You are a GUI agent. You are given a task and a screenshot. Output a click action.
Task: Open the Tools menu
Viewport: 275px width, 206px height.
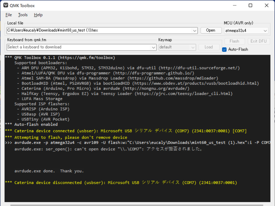pos(23,15)
